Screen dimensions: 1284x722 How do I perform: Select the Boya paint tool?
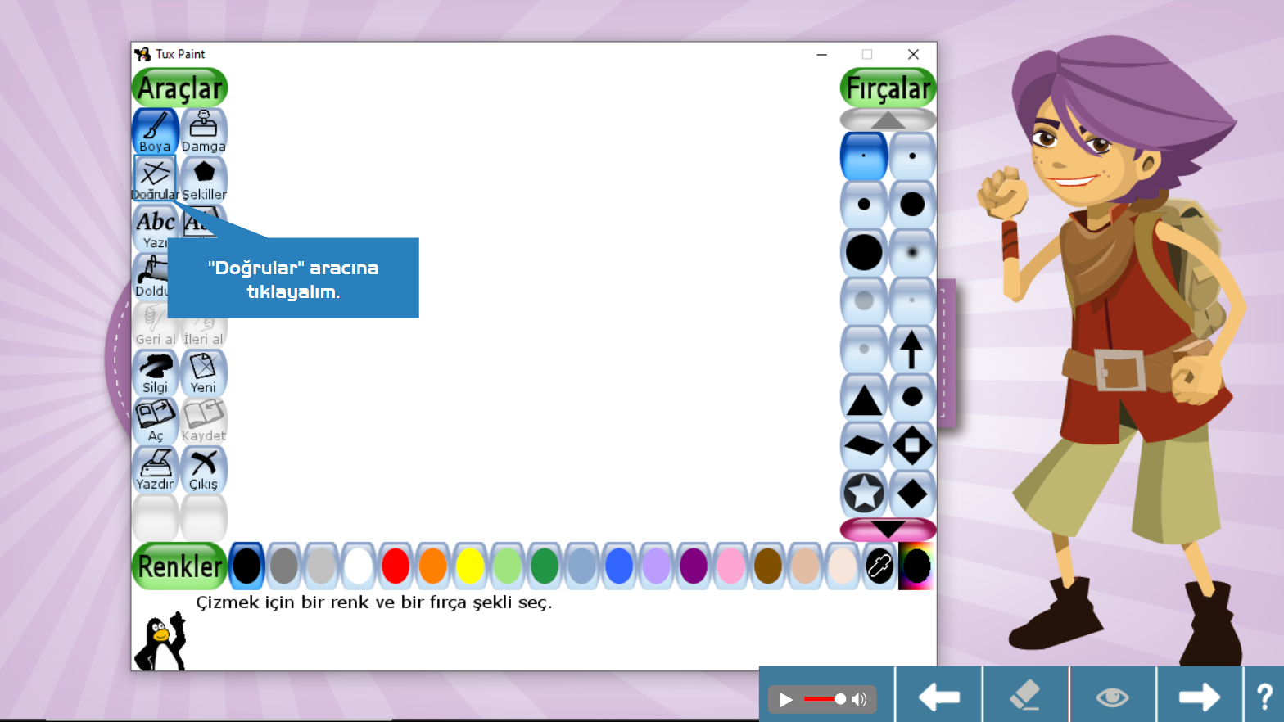[x=155, y=131]
